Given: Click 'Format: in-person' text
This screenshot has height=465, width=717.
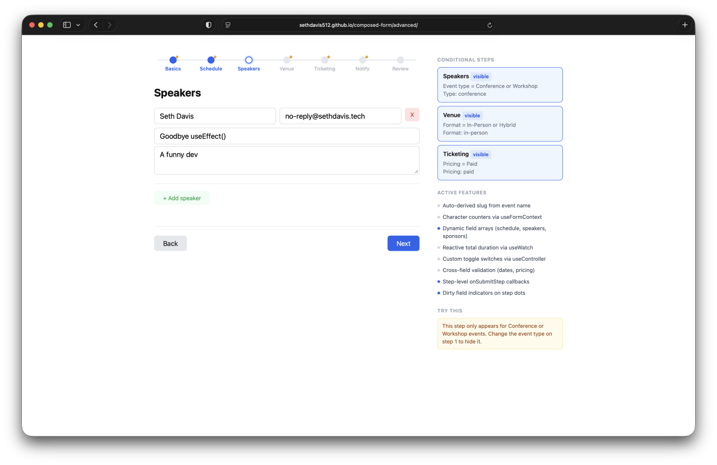Looking at the screenshot, I should [465, 133].
